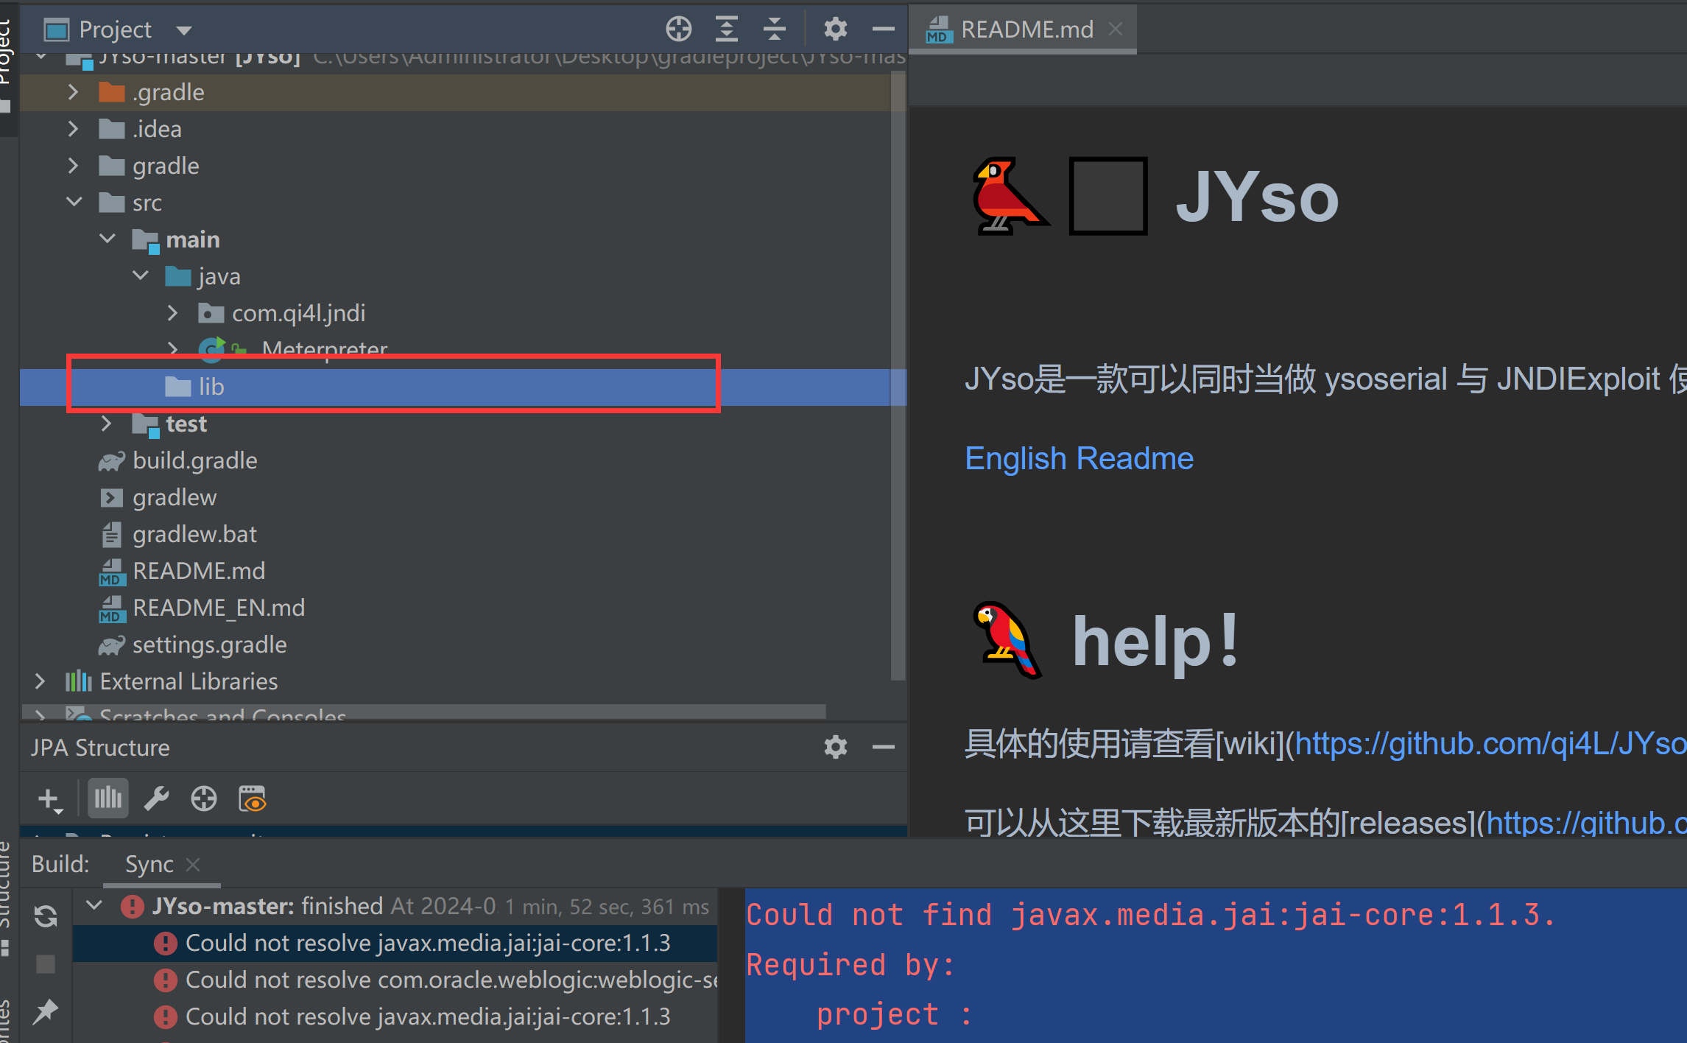Click the pin icon in Build panel

click(46, 1012)
